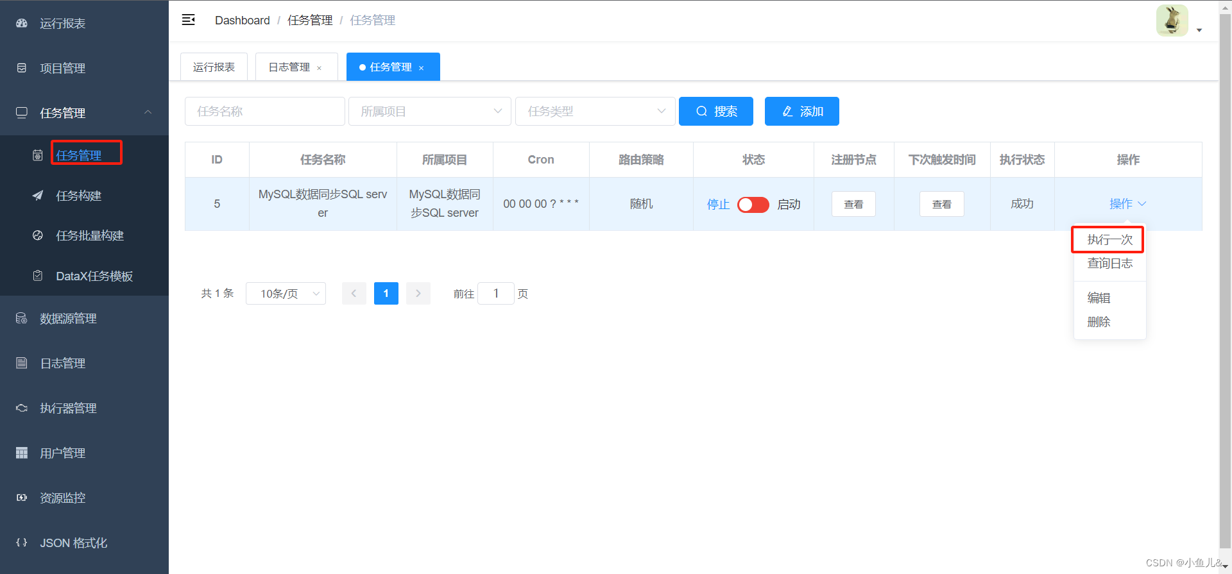Screen dimensions: 1232x574
Task: Click the 用户管理 table icon
Action: tap(22, 453)
